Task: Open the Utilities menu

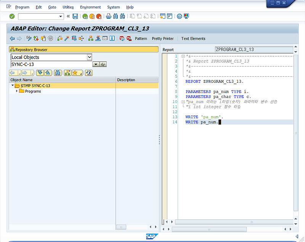Action: pyautogui.click(x=68, y=7)
